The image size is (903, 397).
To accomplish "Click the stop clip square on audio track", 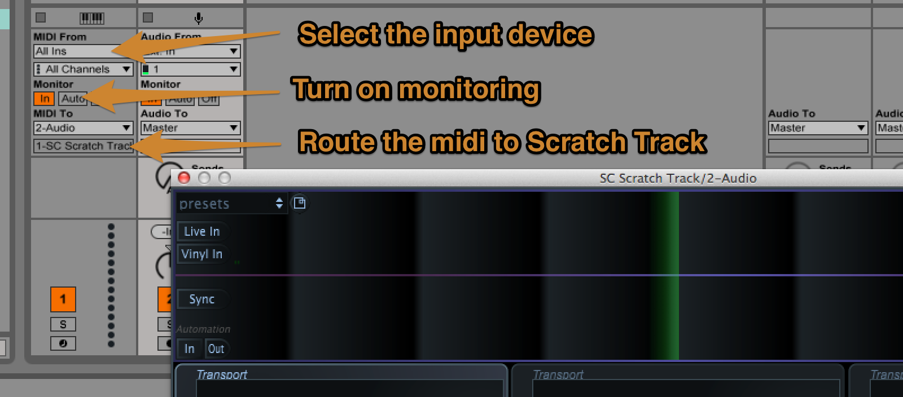I will (x=148, y=18).
